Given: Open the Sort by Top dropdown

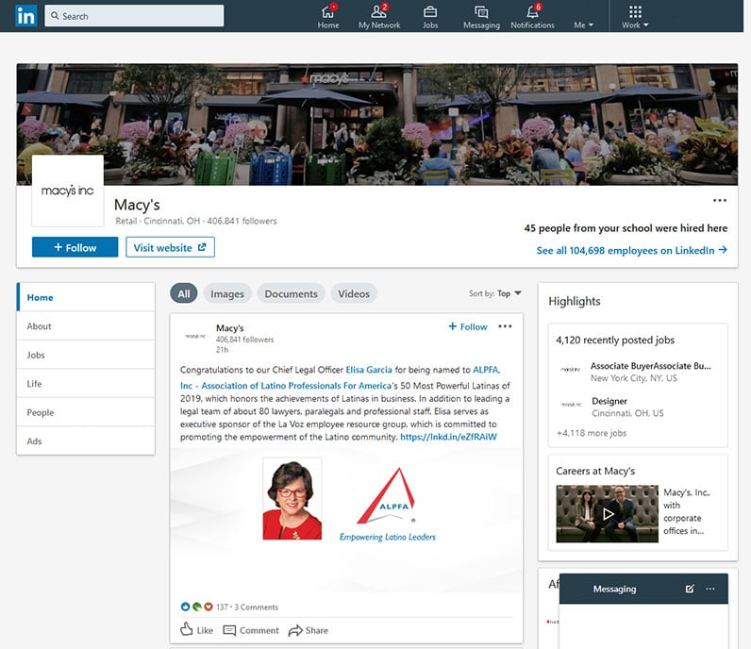Looking at the screenshot, I should [x=495, y=293].
